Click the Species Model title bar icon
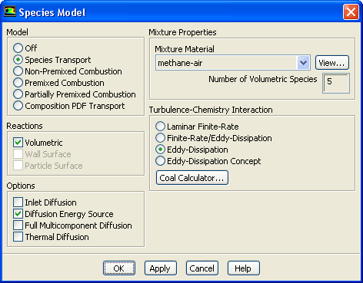This screenshot has width=363, height=283. pyautogui.click(x=10, y=12)
